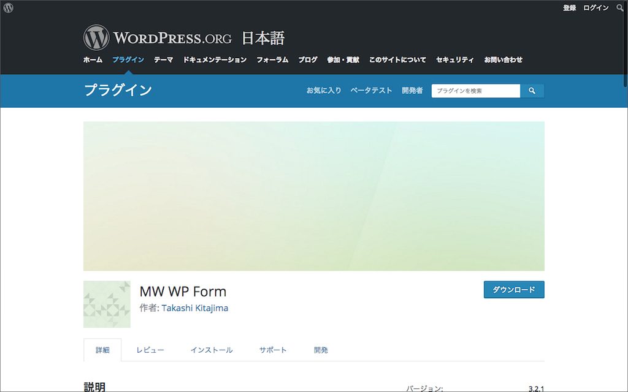628x392 pixels.
Task: Click the 日本語 locale text in header
Action: [x=262, y=39]
